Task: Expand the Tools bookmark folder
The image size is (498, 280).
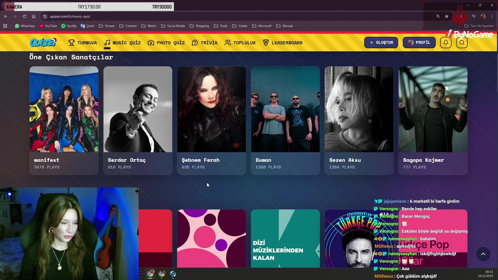Action: (x=221, y=26)
